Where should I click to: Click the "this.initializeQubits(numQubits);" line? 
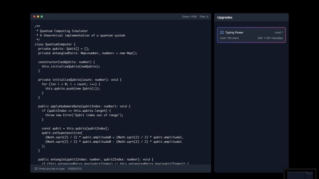pyautogui.click(x=71, y=66)
